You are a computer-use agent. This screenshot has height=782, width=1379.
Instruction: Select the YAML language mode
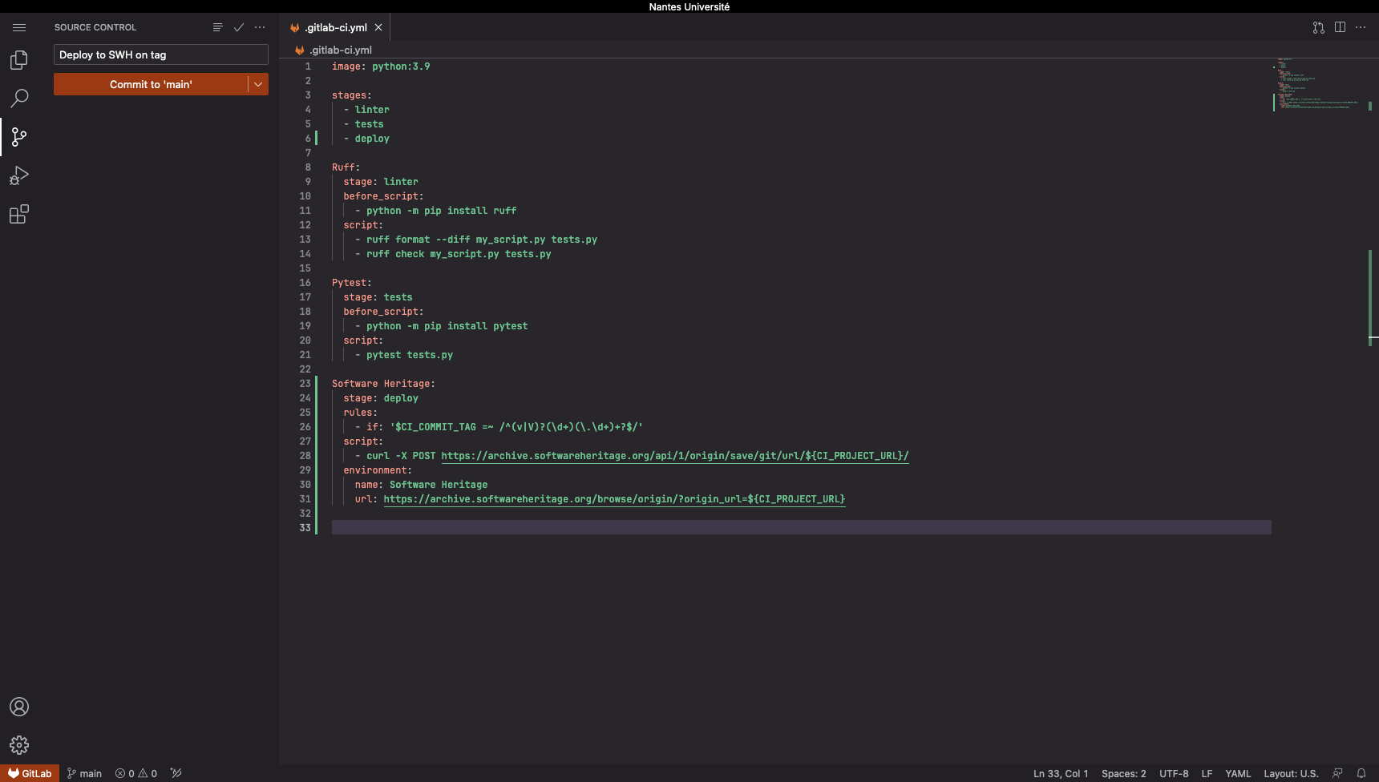click(x=1238, y=773)
